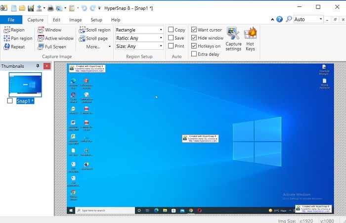This screenshot has width=346, height=223.
Task: Select the Snap1 thumbnail image
Action: [25, 85]
